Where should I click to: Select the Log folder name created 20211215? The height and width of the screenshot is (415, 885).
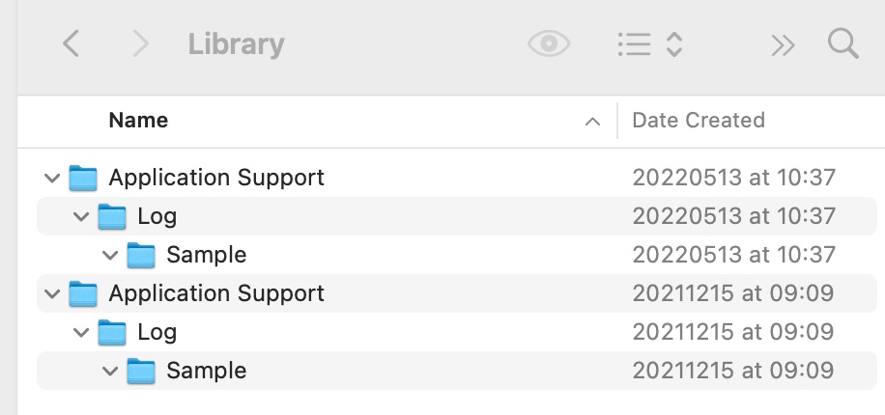[157, 332]
